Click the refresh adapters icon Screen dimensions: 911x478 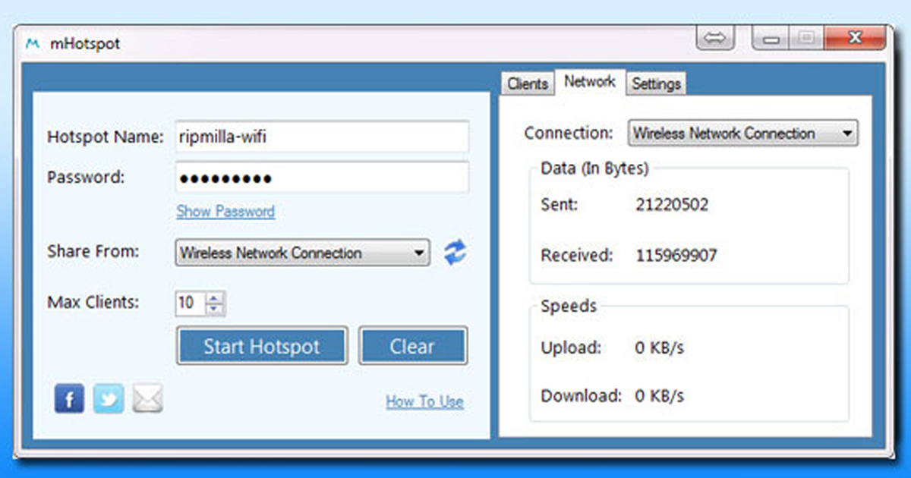tap(454, 253)
